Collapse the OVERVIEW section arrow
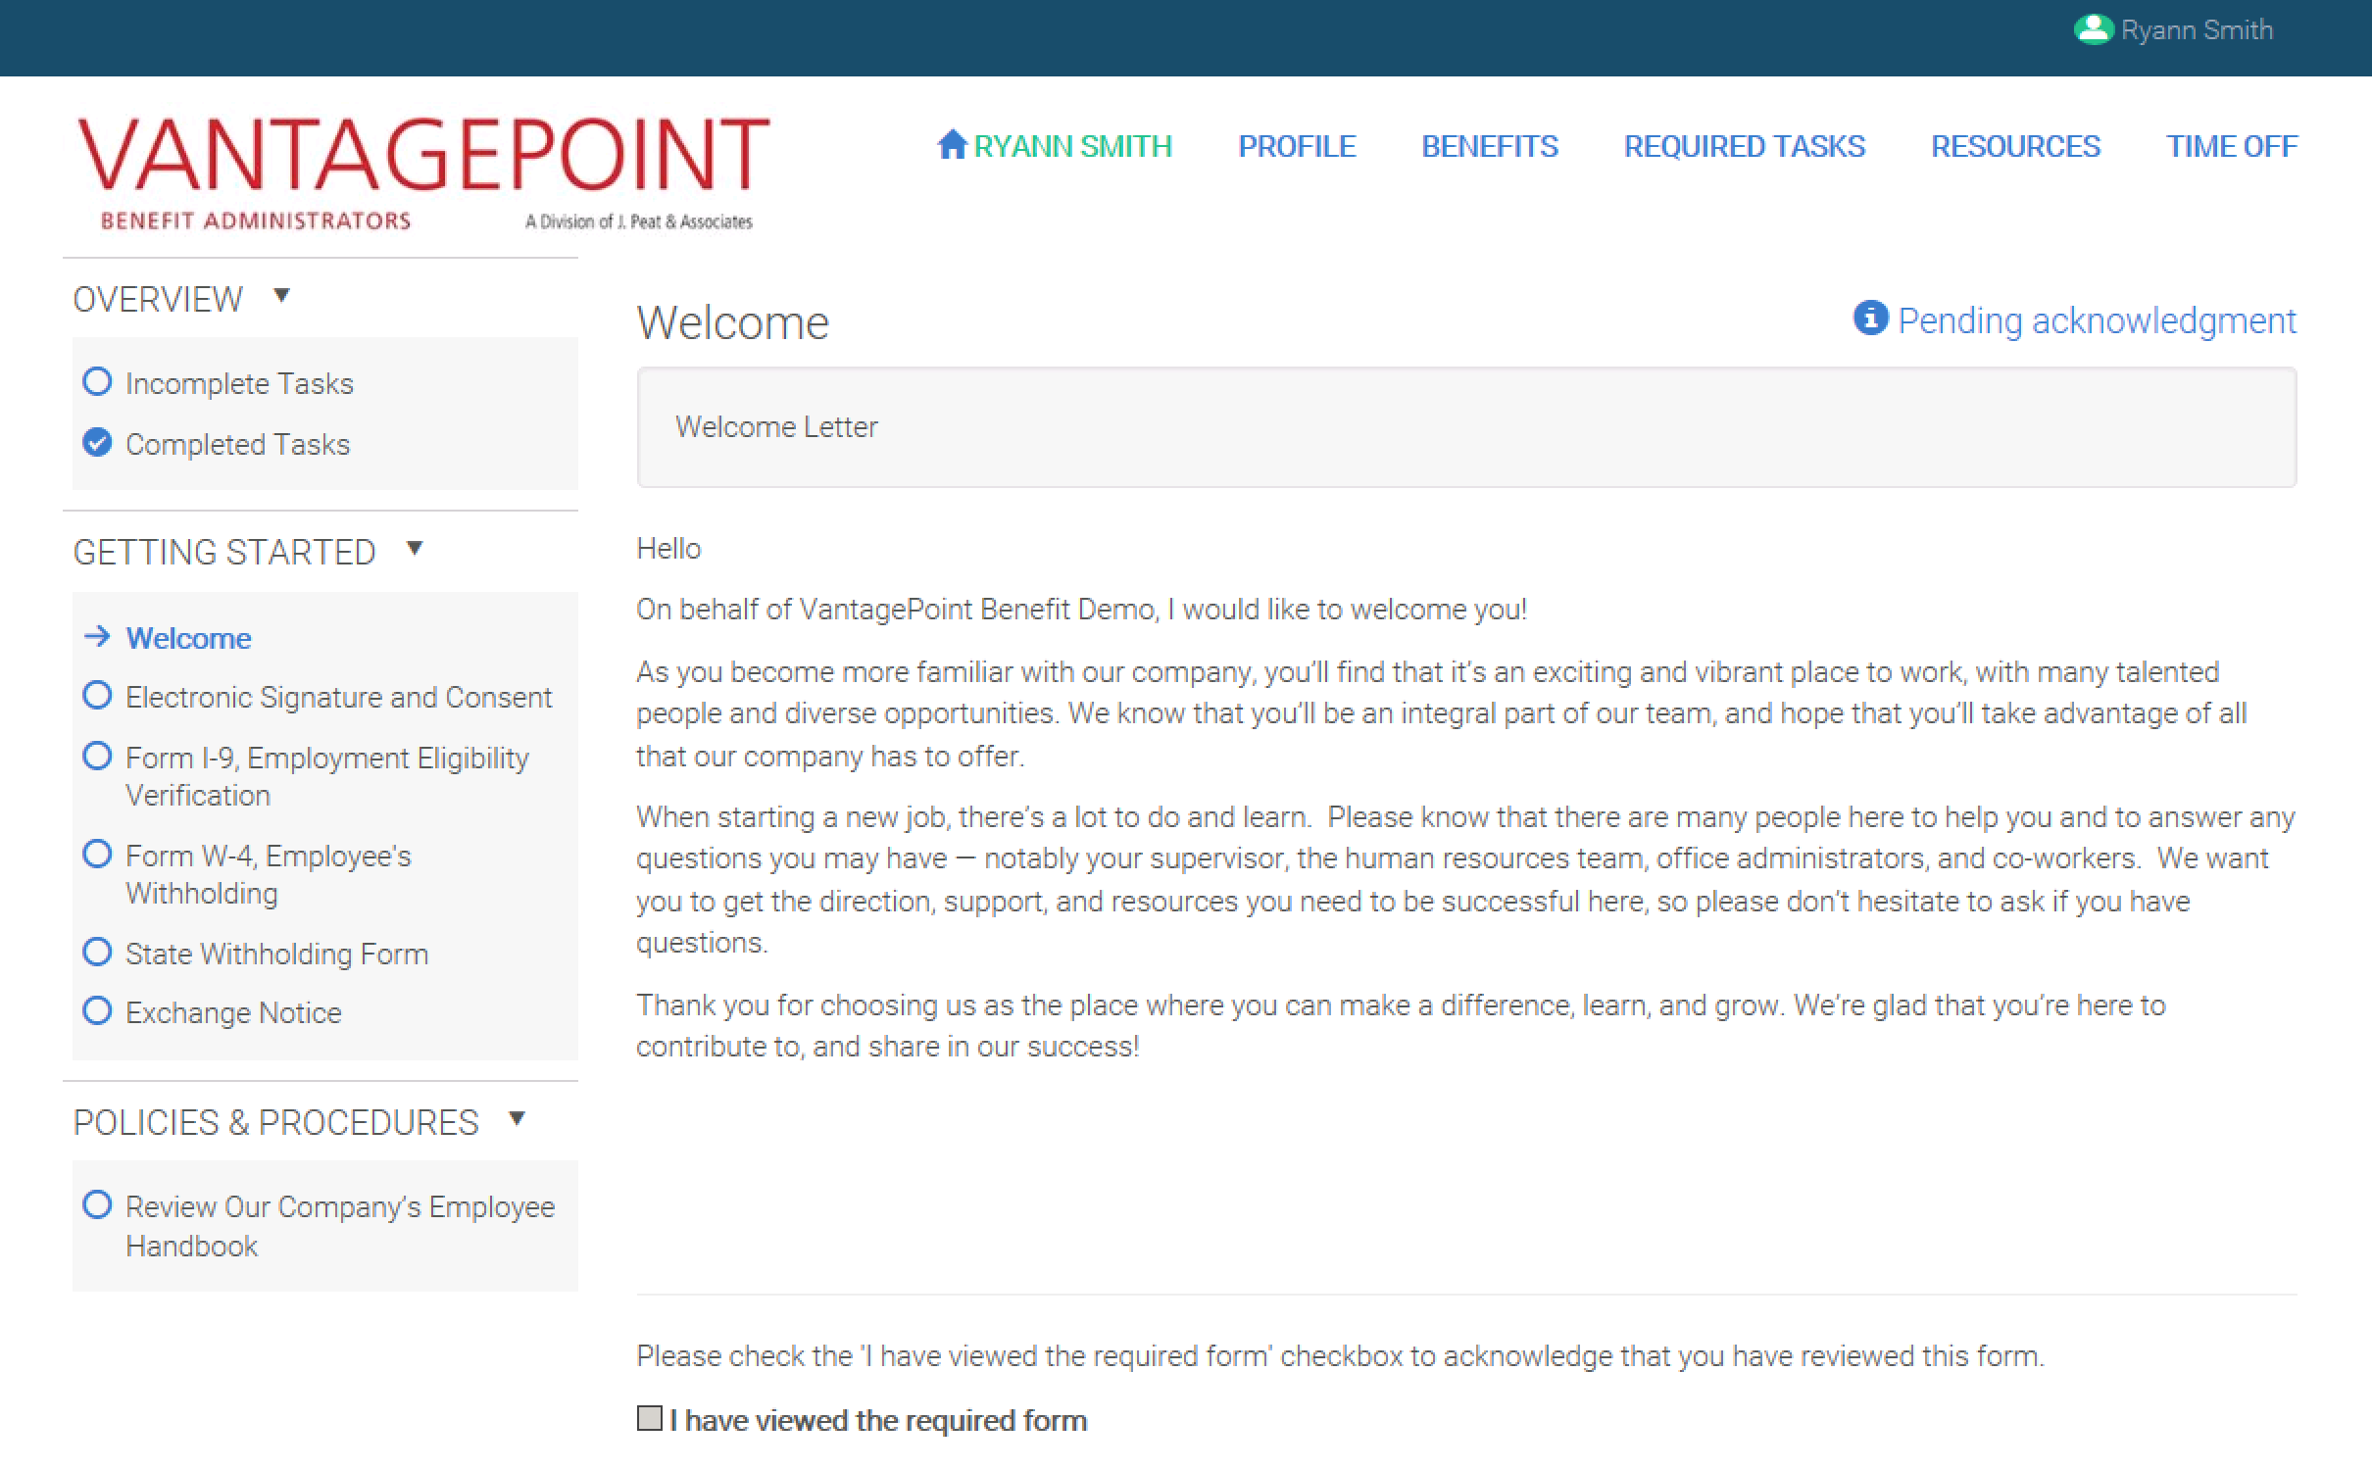This screenshot has height=1470, width=2372. pos(282,295)
